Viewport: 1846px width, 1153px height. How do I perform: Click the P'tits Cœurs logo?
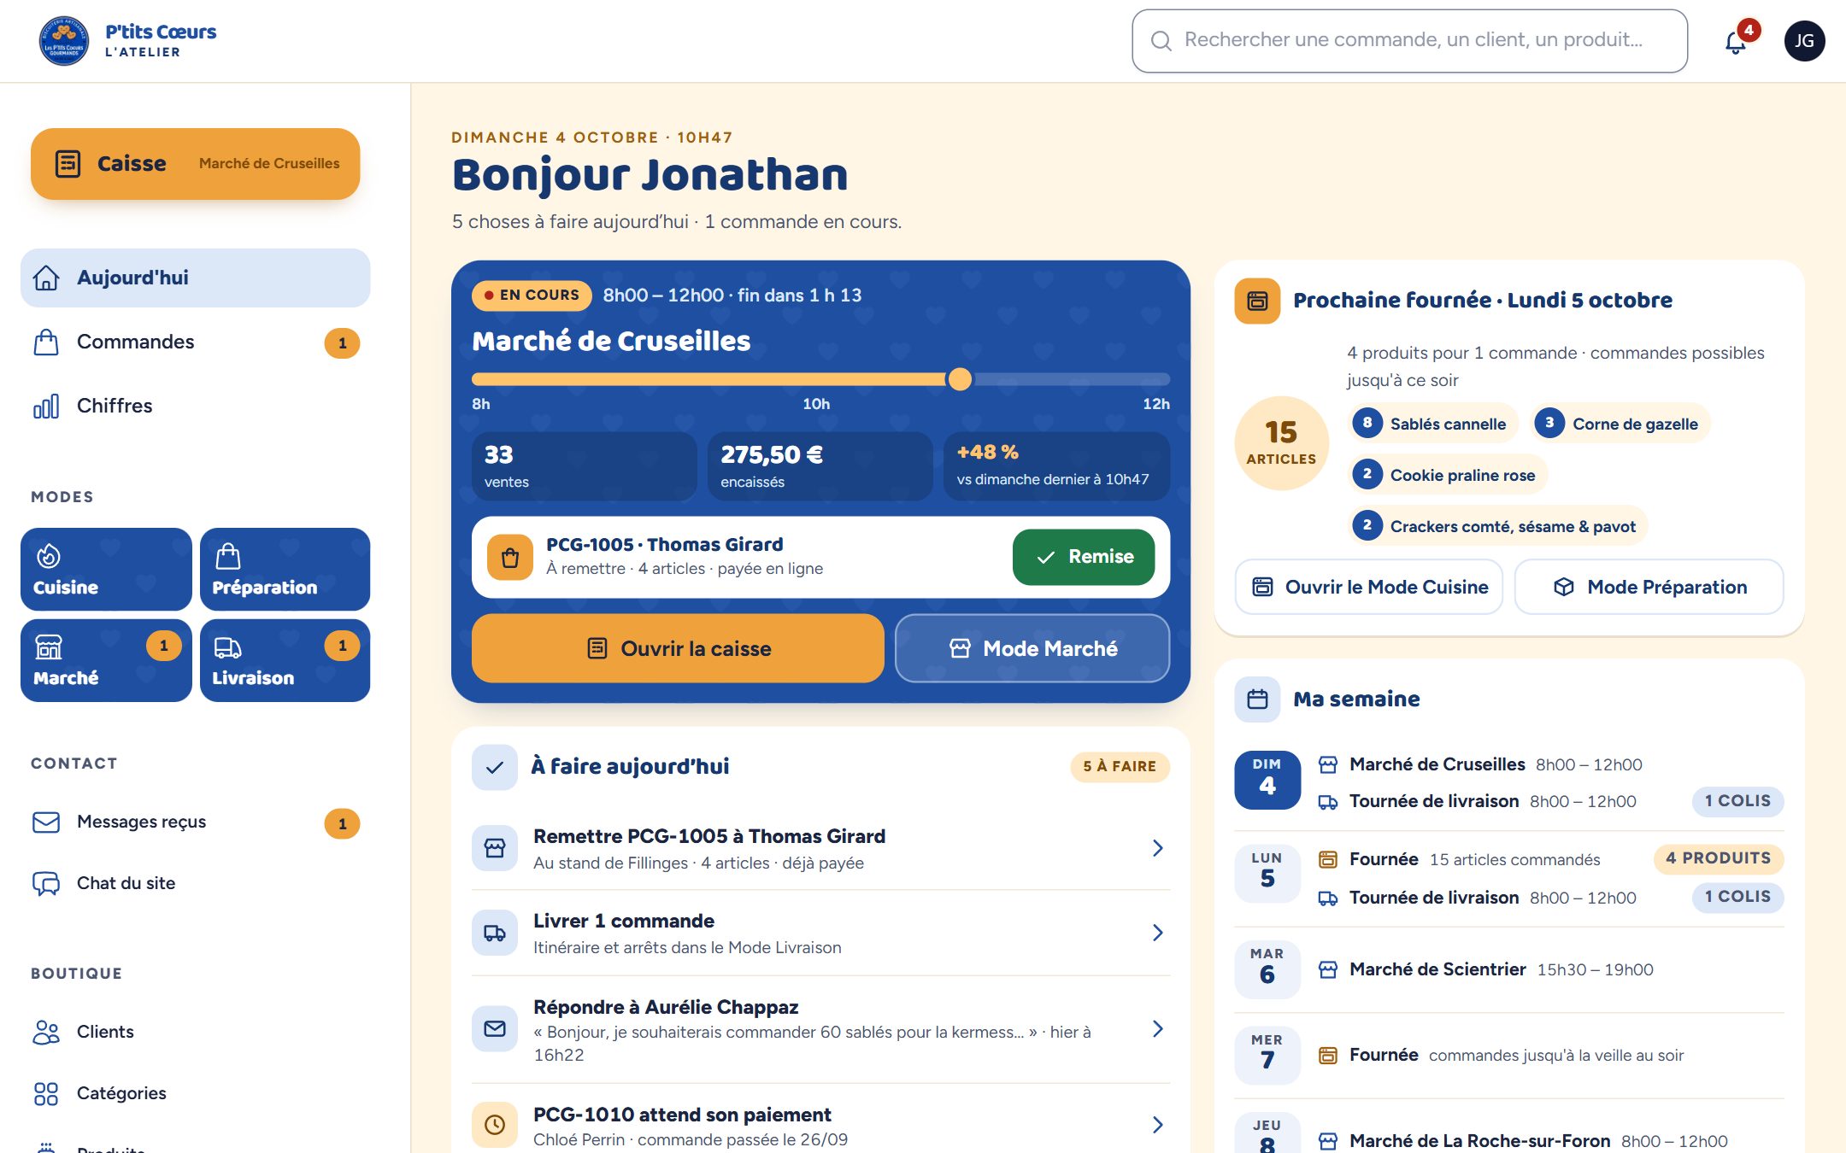click(x=63, y=41)
